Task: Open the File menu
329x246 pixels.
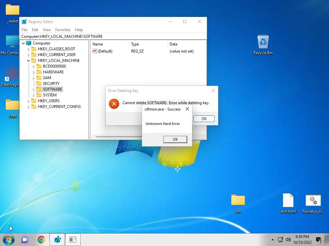Action: point(24,30)
